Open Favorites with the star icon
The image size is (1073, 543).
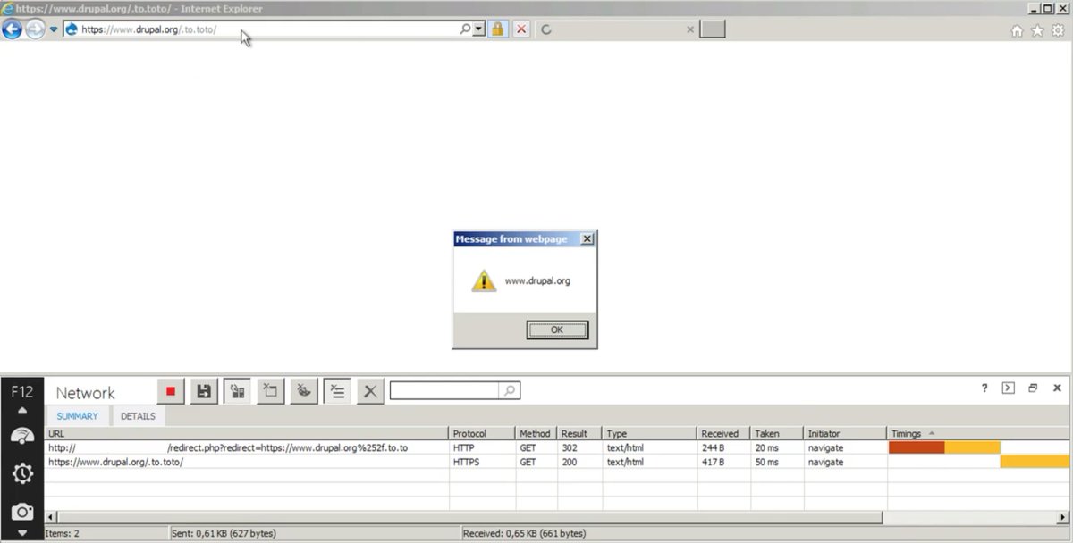pos(1037,30)
